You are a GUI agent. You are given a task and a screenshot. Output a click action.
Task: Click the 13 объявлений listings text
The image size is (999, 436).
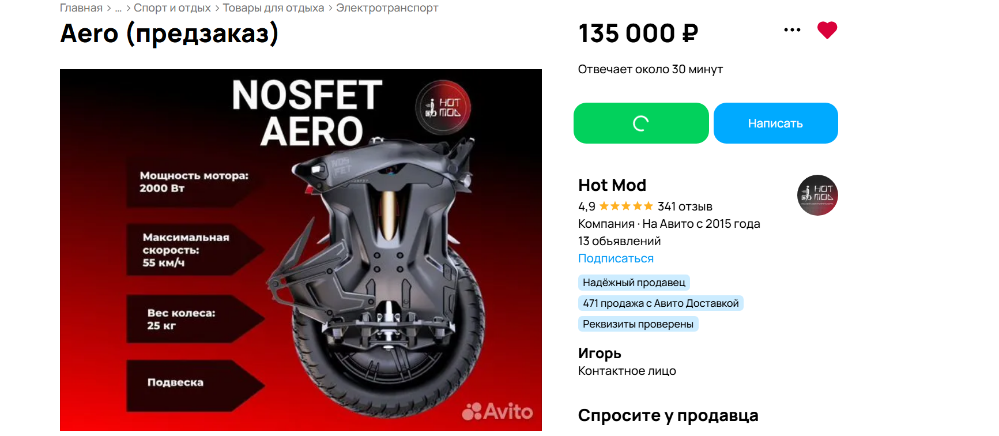(x=620, y=241)
